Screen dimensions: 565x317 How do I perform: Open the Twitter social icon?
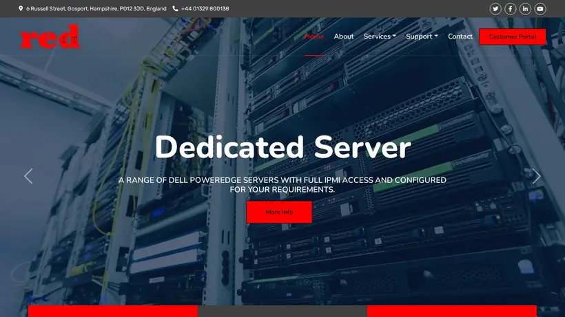click(x=495, y=9)
